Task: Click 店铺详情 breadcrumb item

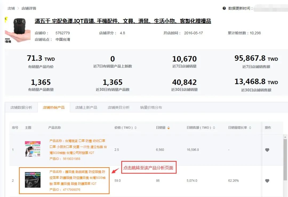Action: tap(29, 8)
